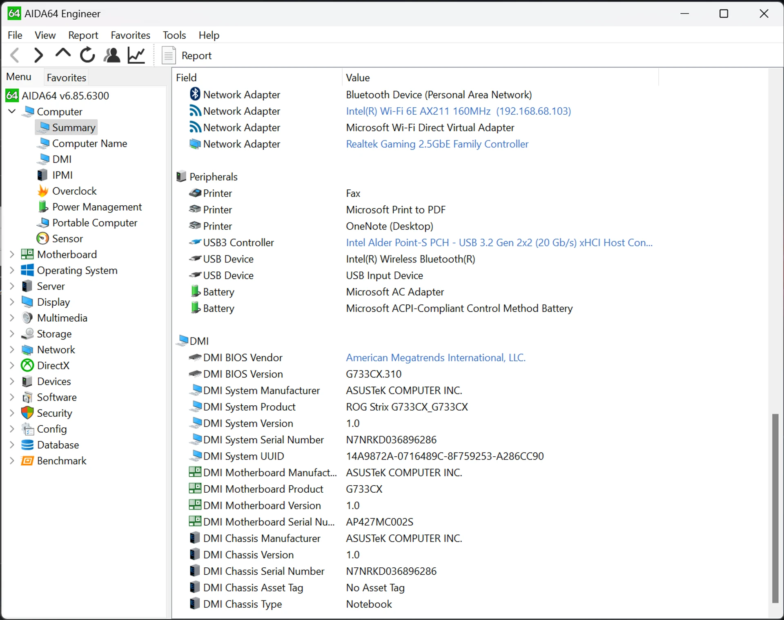
Task: Select IPMI in the tree
Action: coord(62,175)
